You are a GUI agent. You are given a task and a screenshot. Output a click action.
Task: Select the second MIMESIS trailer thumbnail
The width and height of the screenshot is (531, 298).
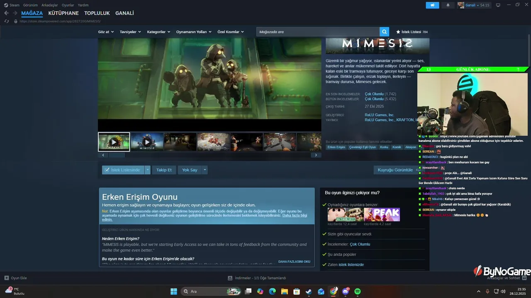[147, 142]
